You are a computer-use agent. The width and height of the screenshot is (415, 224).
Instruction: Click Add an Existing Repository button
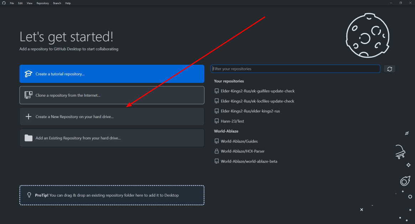(x=112, y=138)
